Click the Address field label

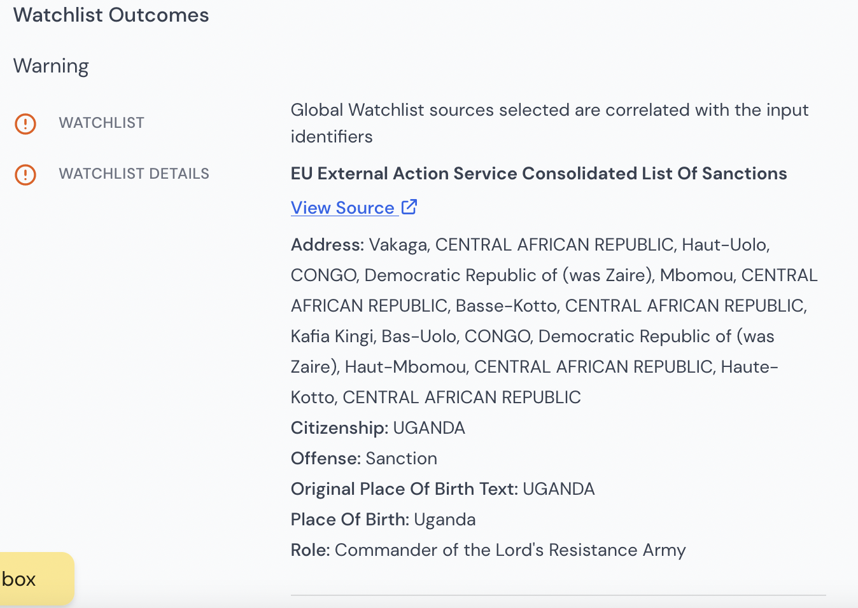coord(327,245)
